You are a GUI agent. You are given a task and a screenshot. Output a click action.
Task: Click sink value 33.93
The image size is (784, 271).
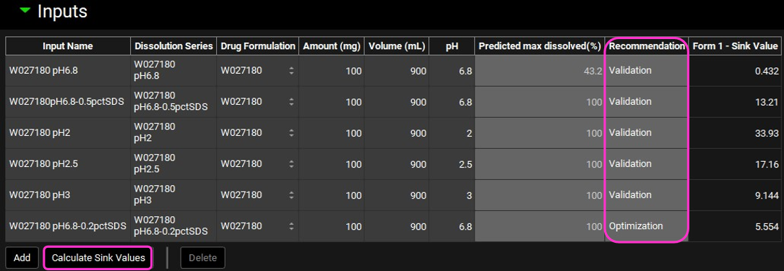[x=734, y=133]
